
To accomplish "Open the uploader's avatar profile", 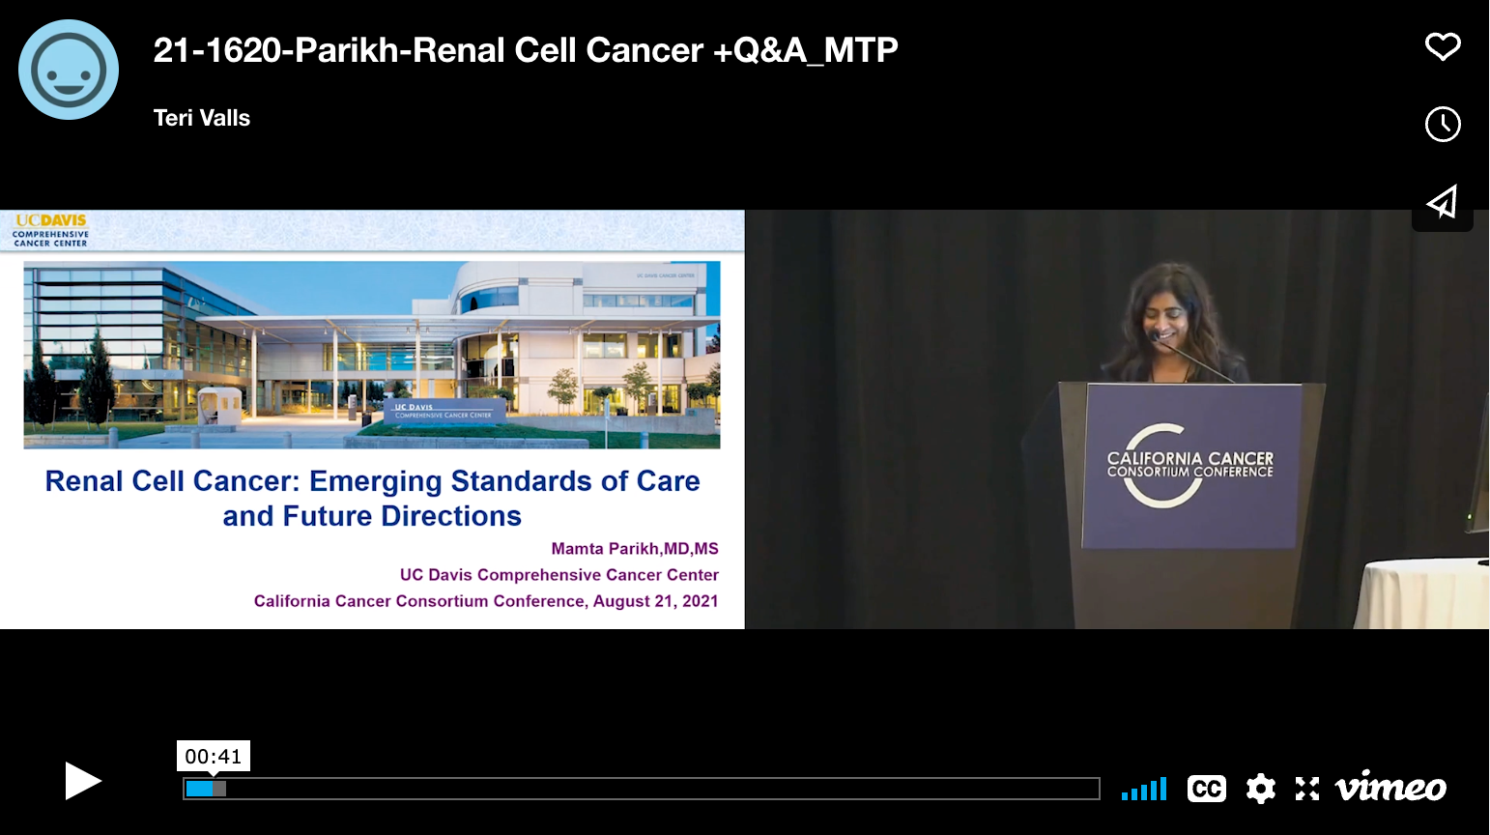I will [x=69, y=70].
